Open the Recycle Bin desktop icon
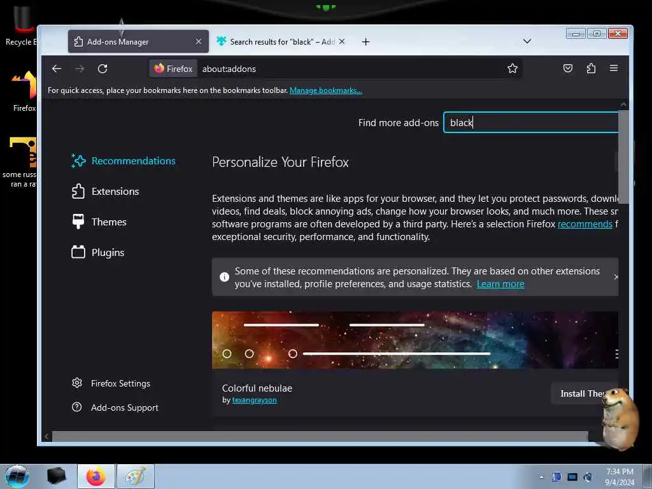The height and width of the screenshot is (489, 652). [x=22, y=25]
